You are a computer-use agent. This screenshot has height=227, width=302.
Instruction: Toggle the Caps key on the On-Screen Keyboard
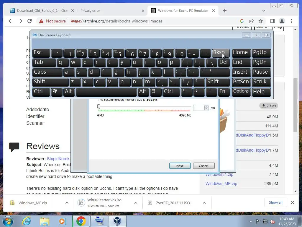click(x=47, y=72)
